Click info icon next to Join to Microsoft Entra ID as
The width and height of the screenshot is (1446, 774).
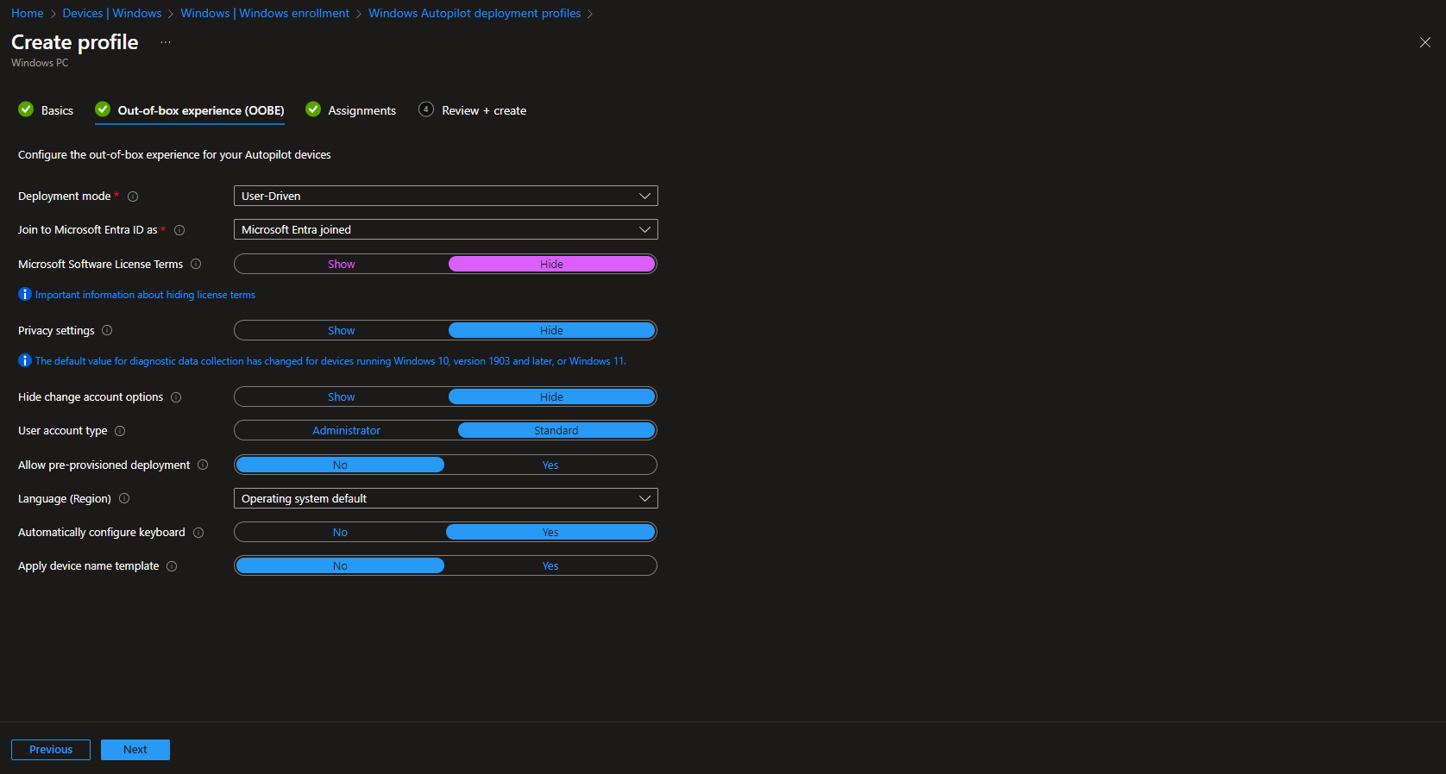[x=179, y=230]
